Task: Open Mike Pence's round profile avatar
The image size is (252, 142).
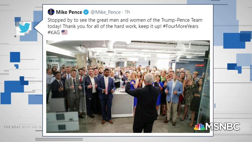Action: pos(51,12)
